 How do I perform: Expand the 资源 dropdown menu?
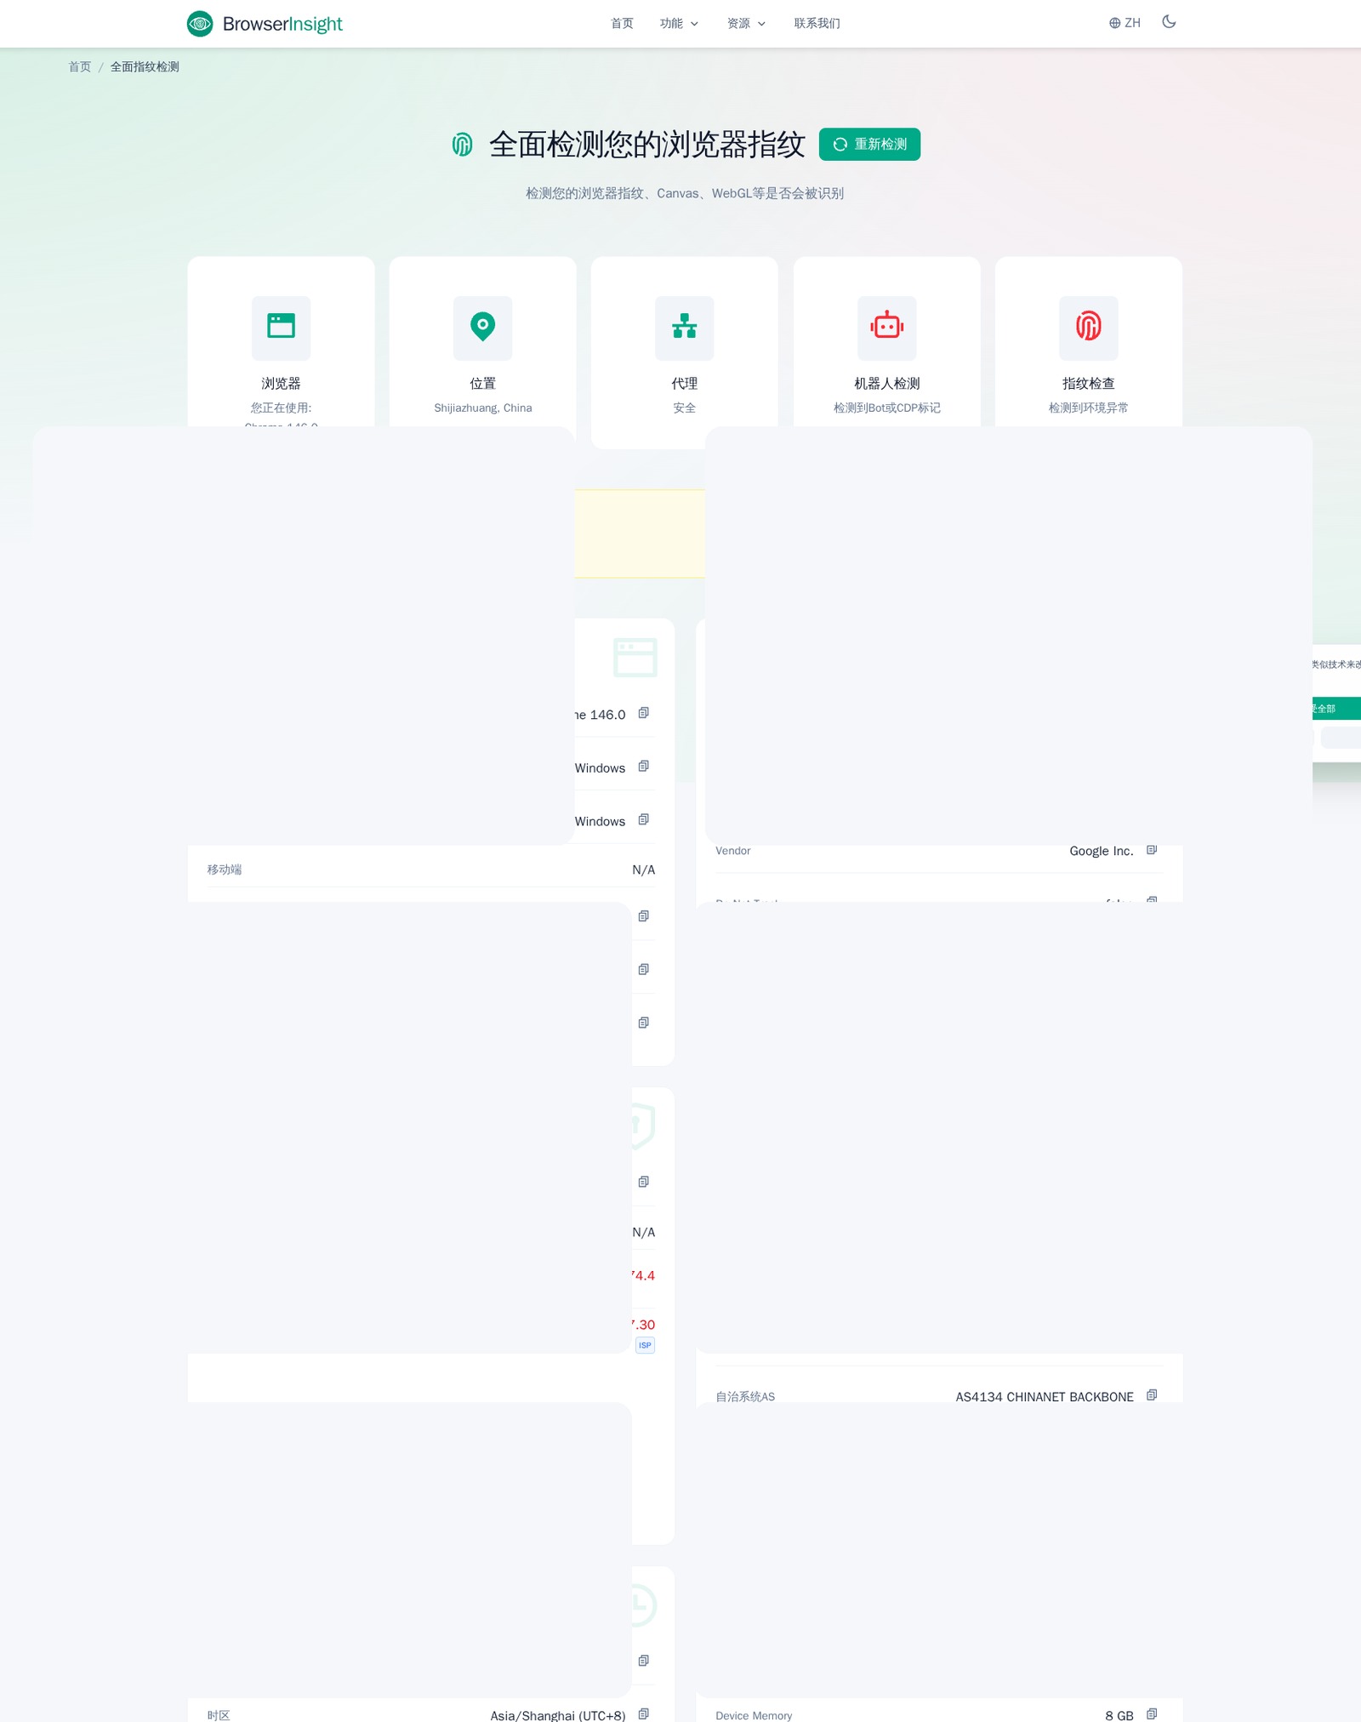tap(746, 24)
